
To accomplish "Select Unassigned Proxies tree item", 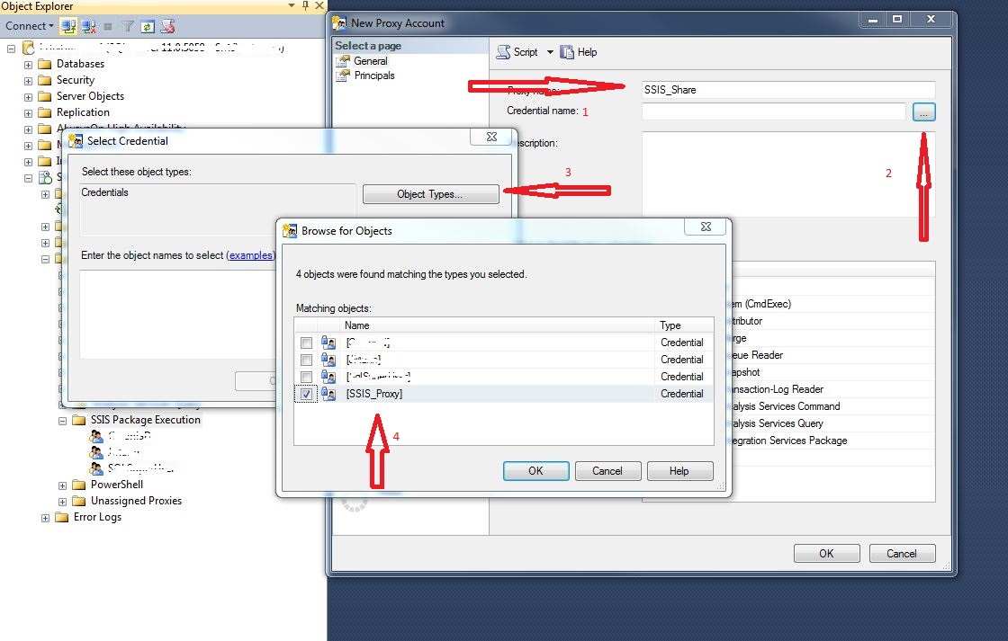I will tap(136, 501).
